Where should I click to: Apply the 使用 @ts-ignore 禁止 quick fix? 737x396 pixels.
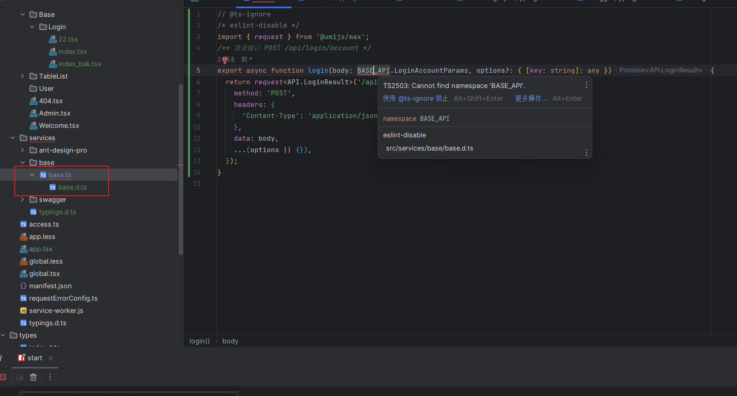tap(415, 98)
